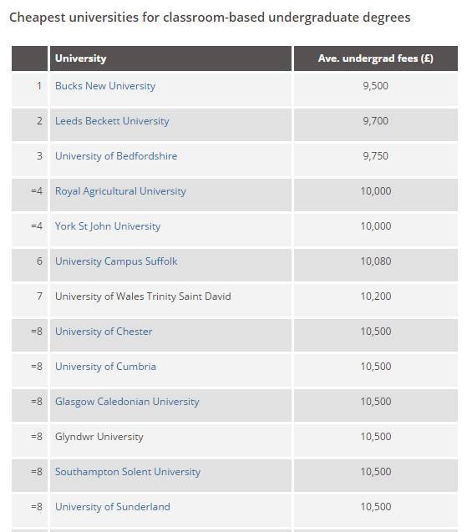Visit the Royal Agricultural University page

[120, 191]
